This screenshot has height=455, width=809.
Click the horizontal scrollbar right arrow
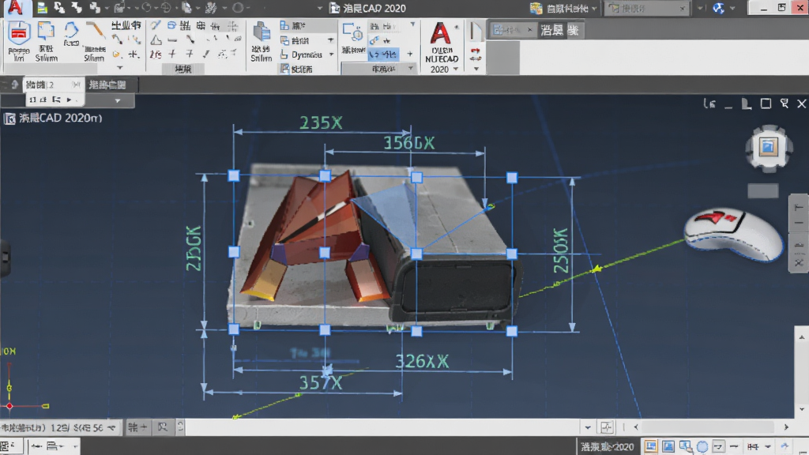[x=786, y=427]
